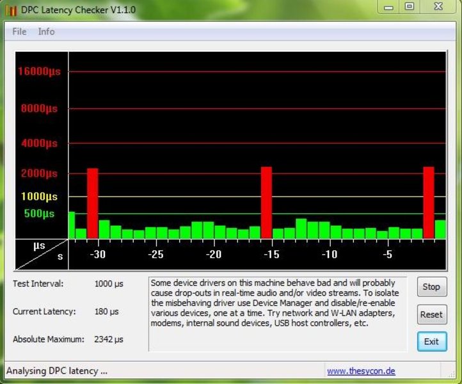462x384 pixels.
Task: Click the -5 time axis label
Action: point(388,254)
